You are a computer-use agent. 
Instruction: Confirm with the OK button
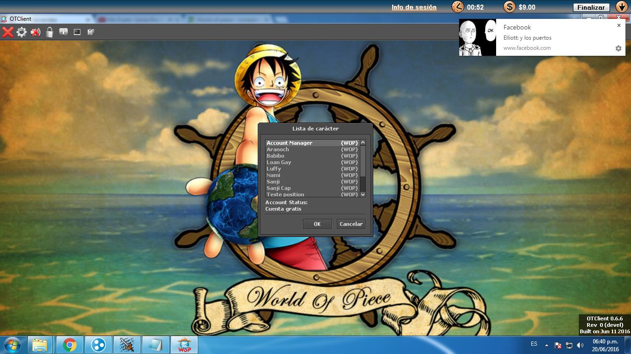click(x=317, y=224)
